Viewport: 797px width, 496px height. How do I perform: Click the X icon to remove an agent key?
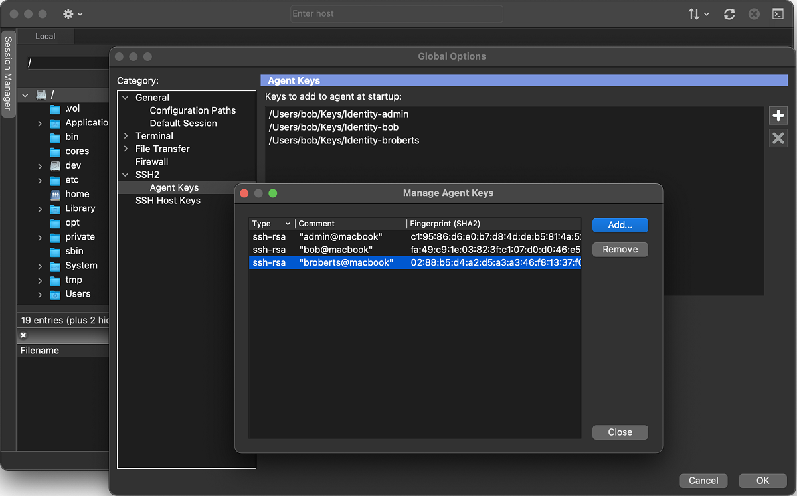tap(778, 138)
